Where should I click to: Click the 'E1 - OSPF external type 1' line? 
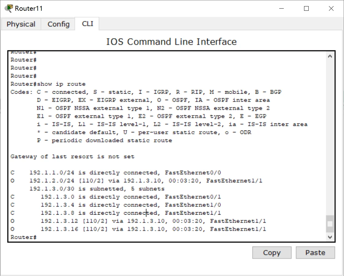(152, 116)
